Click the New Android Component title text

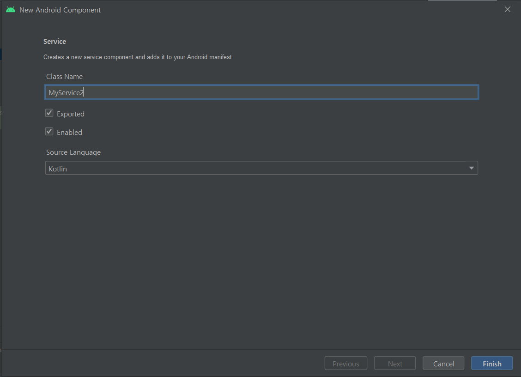tap(60, 10)
